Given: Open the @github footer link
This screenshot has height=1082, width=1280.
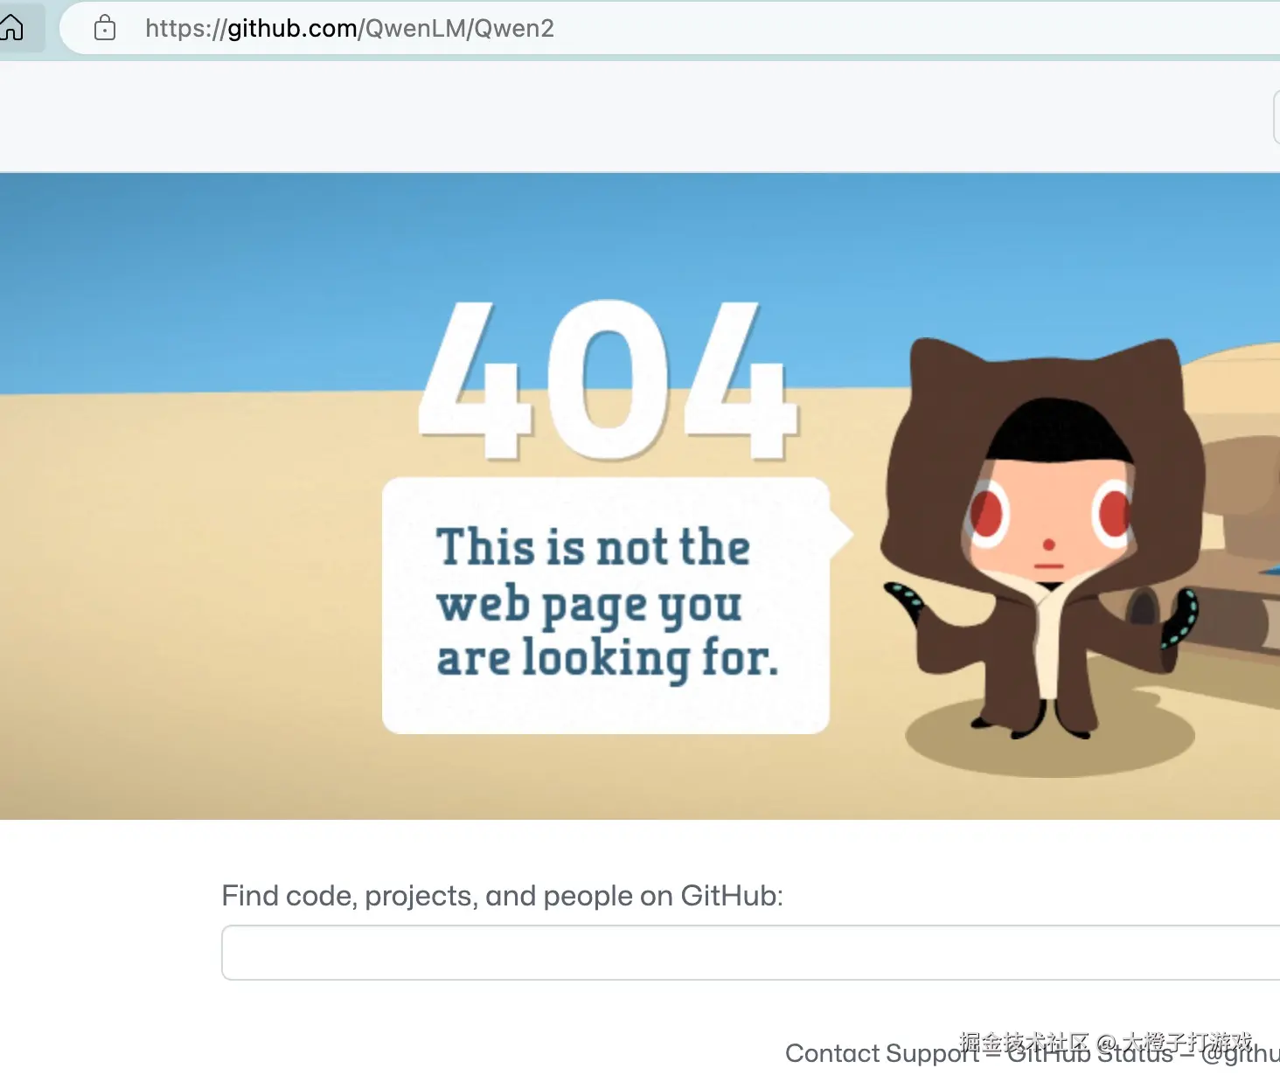Looking at the screenshot, I should [x=1241, y=1053].
